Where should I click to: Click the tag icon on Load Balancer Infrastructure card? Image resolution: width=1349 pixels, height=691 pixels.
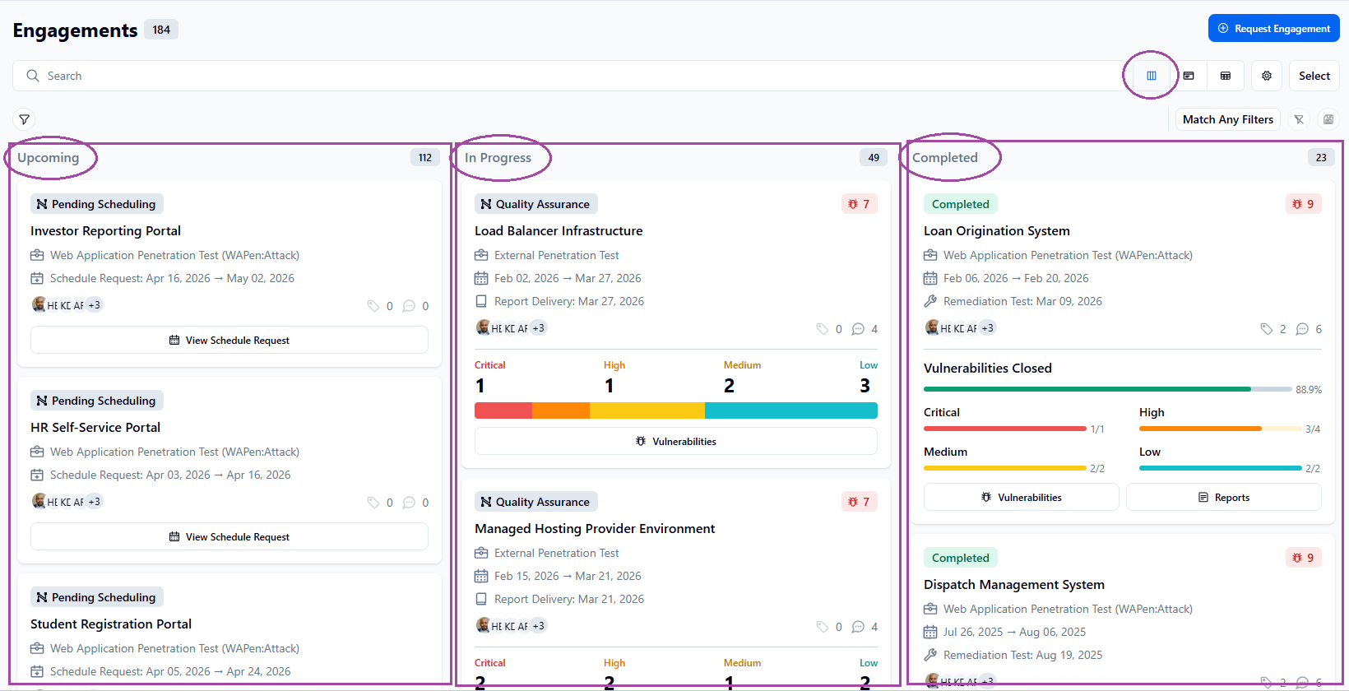pyautogui.click(x=823, y=329)
